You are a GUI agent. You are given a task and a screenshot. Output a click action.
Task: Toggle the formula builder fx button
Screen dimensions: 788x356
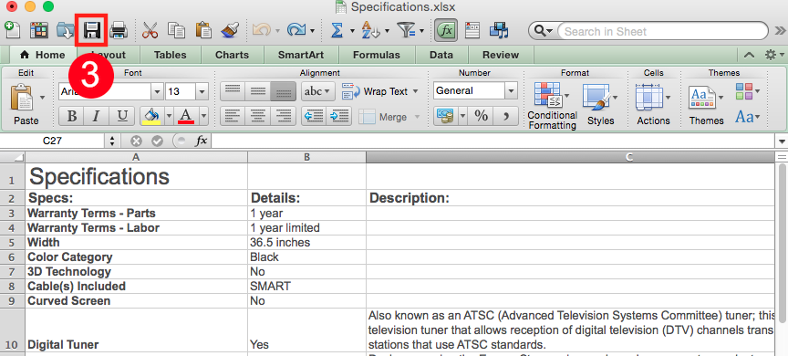pyautogui.click(x=446, y=31)
